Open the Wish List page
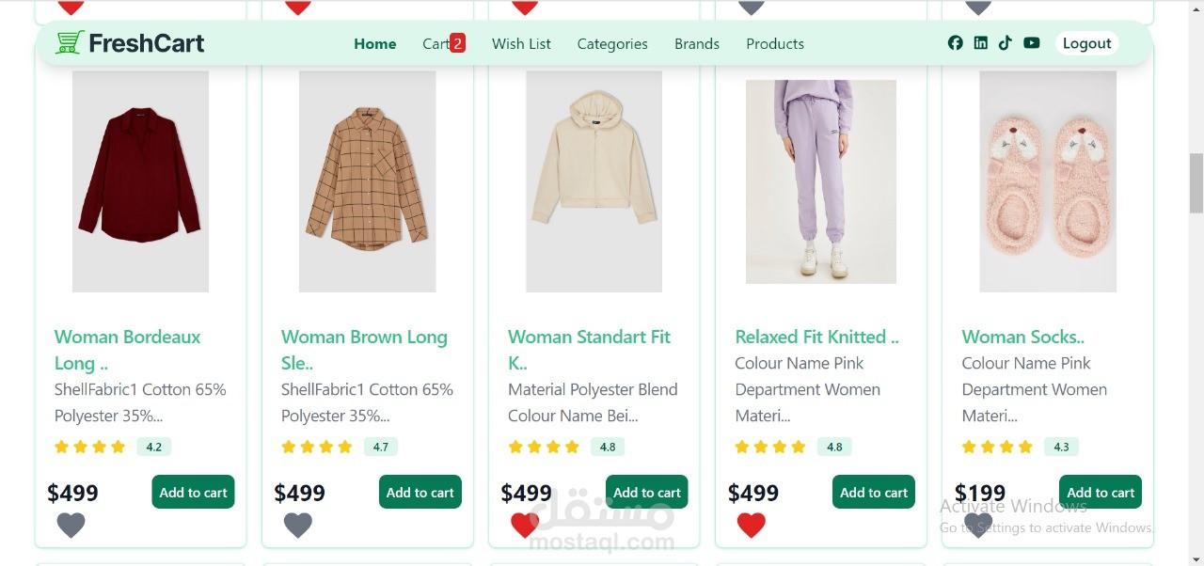 pos(521,44)
